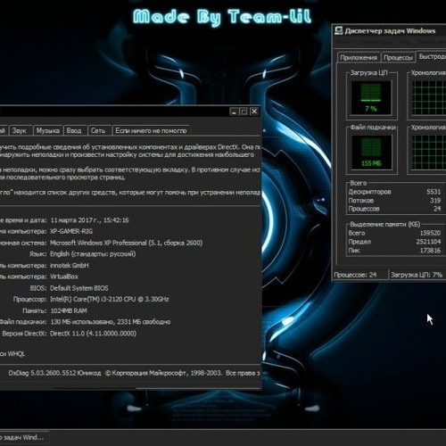Click the Дескрипторов value 5531
The height and width of the screenshot is (446, 446).
(x=434, y=192)
